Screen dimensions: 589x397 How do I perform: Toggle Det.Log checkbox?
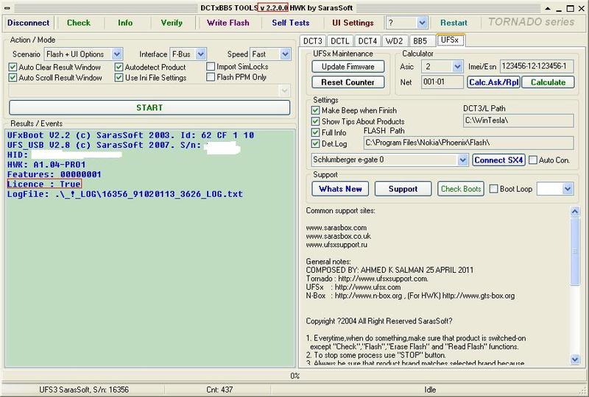pos(316,143)
